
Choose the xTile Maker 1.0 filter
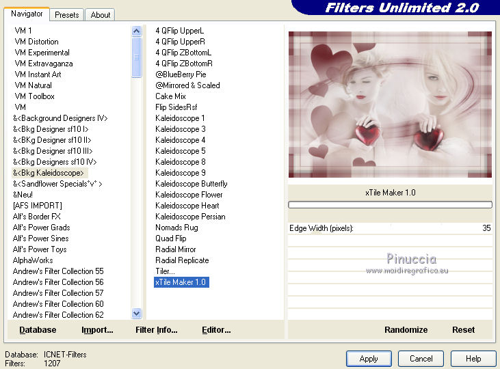point(181,282)
